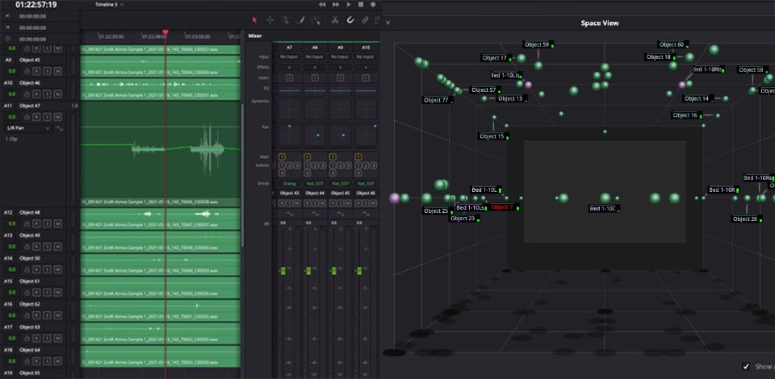Lock the Object 48 track
The width and height of the screenshot is (775, 379).
tap(28, 223)
